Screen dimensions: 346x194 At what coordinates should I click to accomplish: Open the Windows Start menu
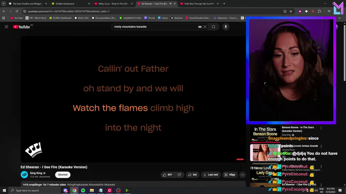(x=4, y=190)
